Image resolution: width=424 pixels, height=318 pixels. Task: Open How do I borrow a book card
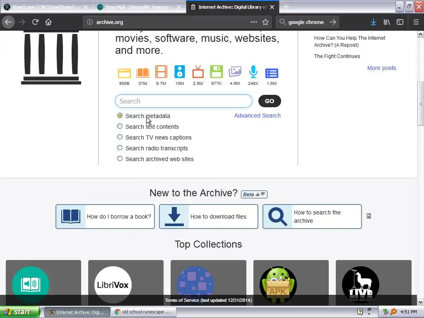[x=105, y=217]
